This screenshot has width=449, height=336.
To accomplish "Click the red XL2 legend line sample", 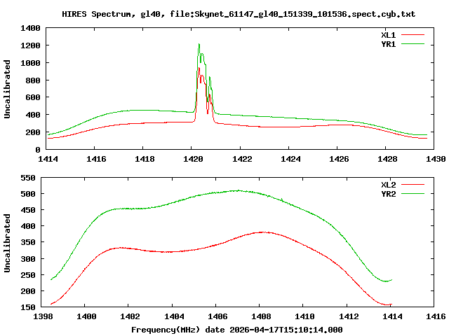I will tap(413, 185).
